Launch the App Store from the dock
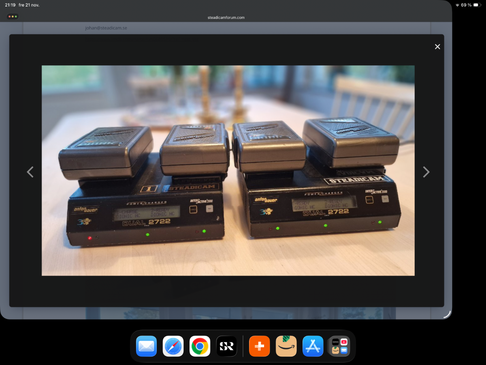 313,346
